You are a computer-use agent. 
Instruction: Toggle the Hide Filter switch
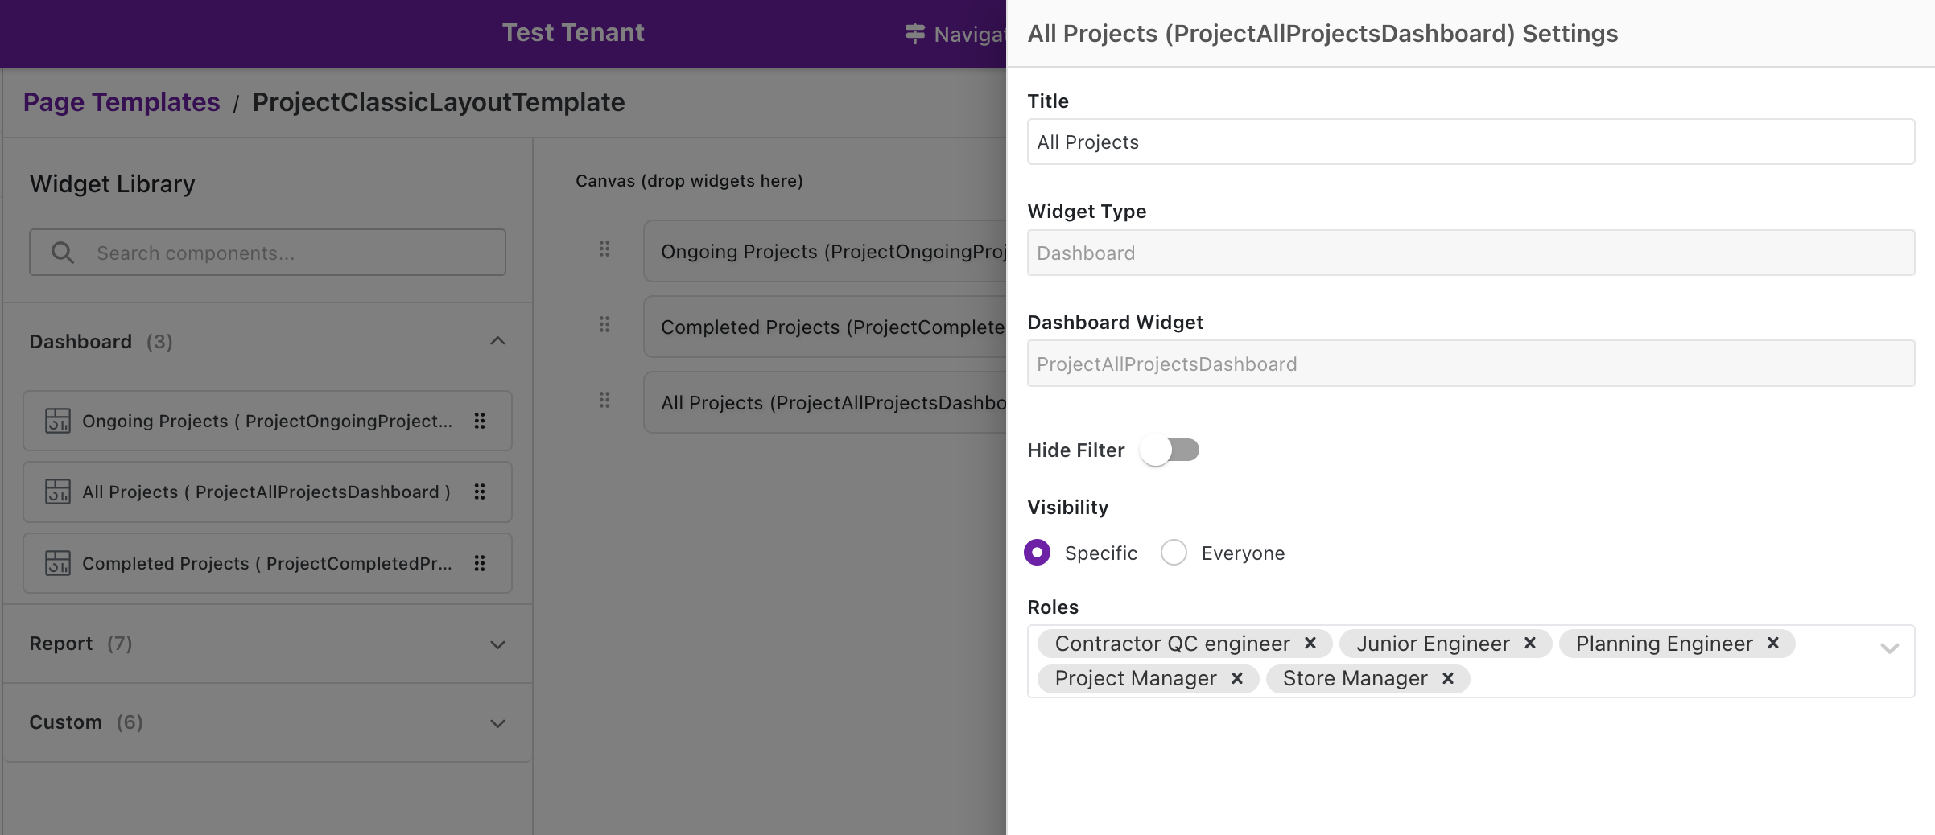[1170, 450]
